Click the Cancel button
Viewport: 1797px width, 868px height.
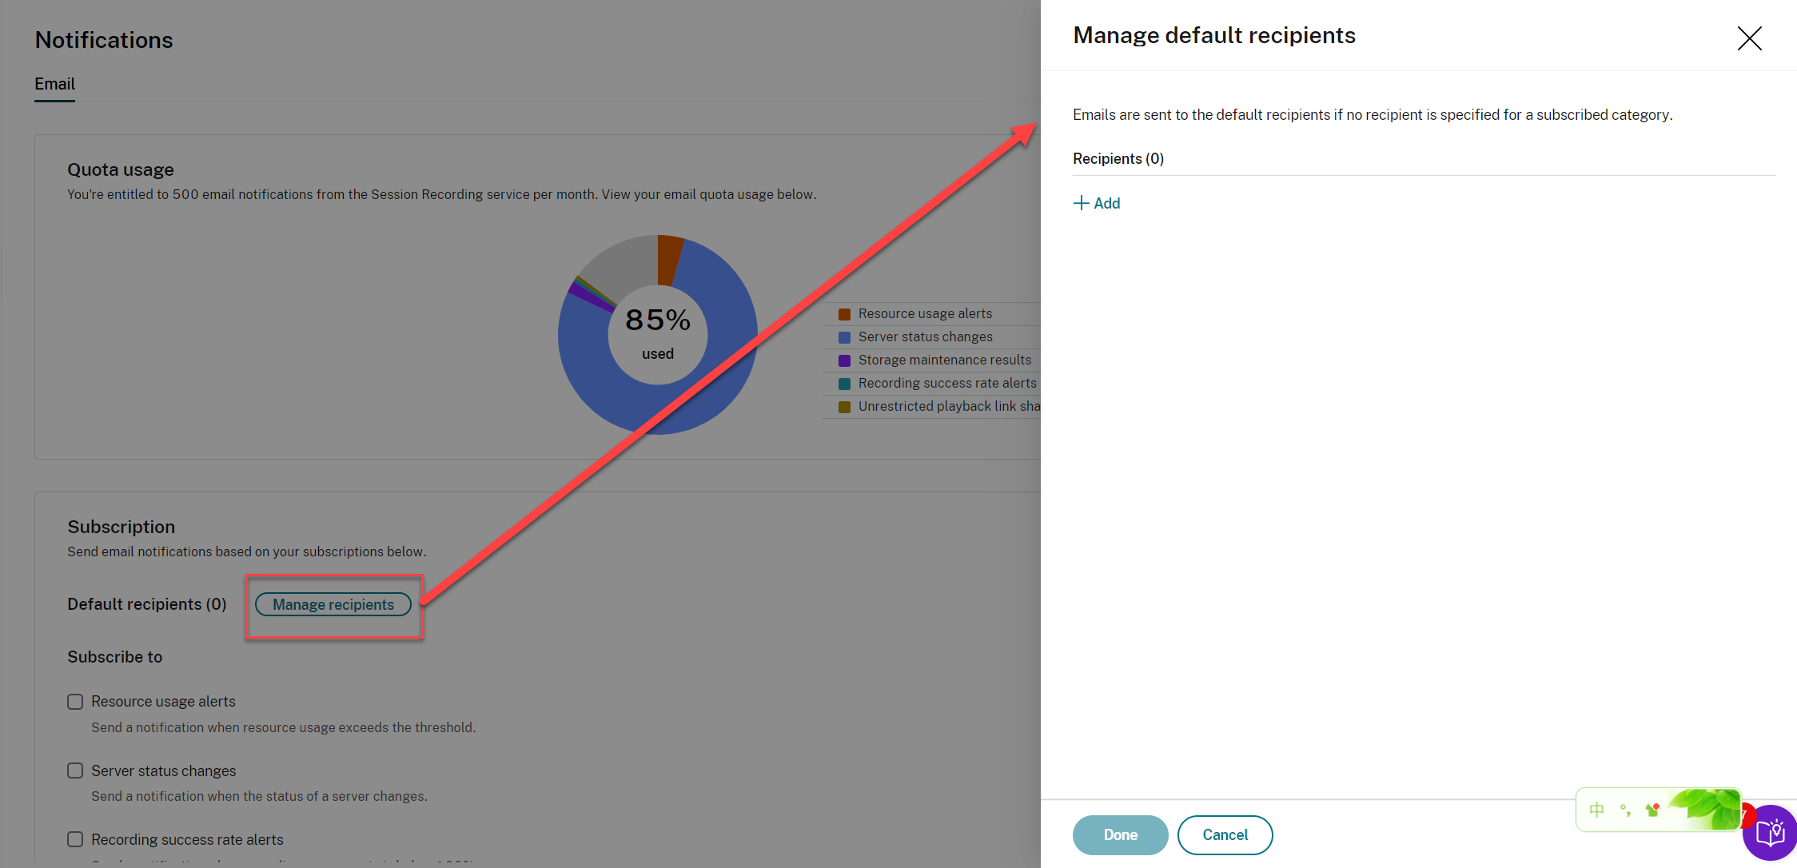[1225, 834]
